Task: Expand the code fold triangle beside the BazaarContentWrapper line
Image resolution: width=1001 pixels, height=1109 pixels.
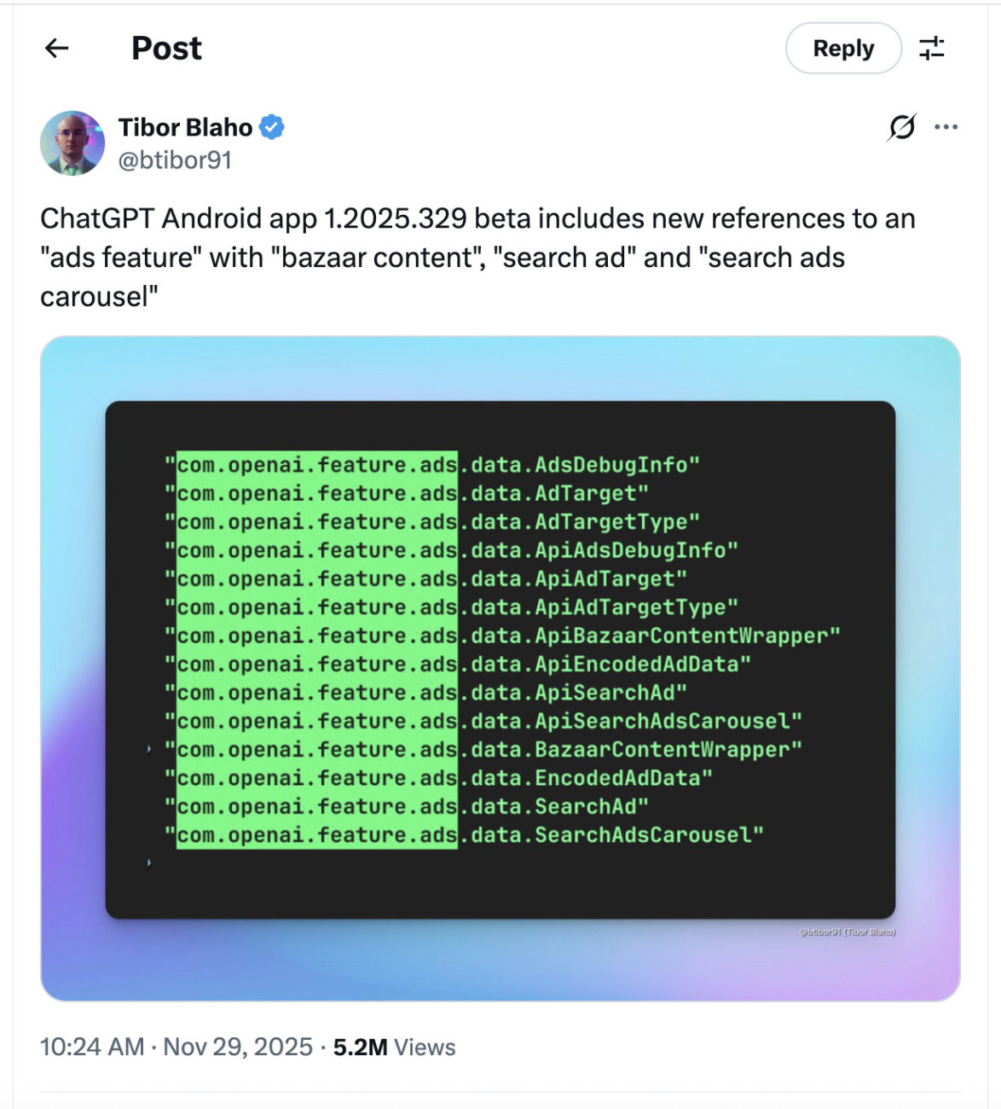Action: coord(148,749)
